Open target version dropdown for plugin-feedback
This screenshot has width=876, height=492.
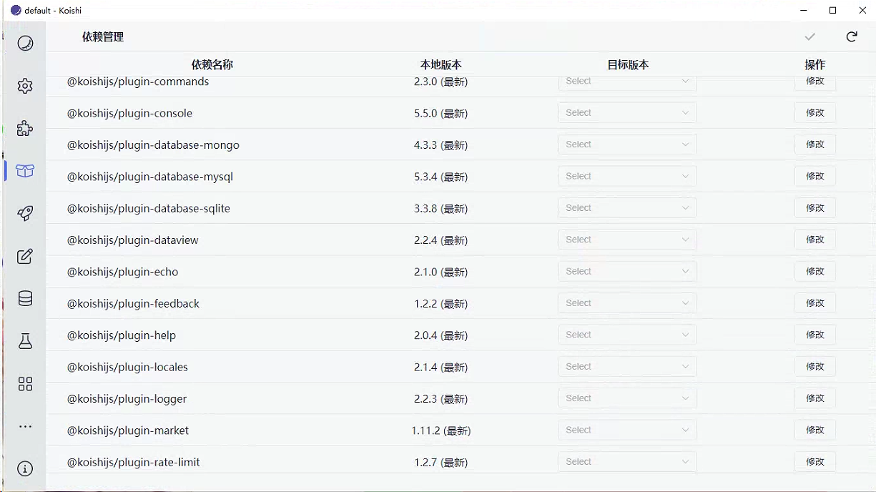[x=627, y=303]
